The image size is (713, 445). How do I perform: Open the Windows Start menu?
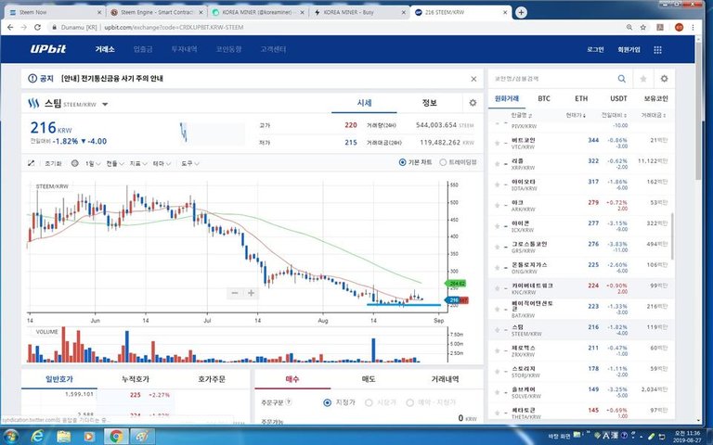pyautogui.click(x=11, y=437)
